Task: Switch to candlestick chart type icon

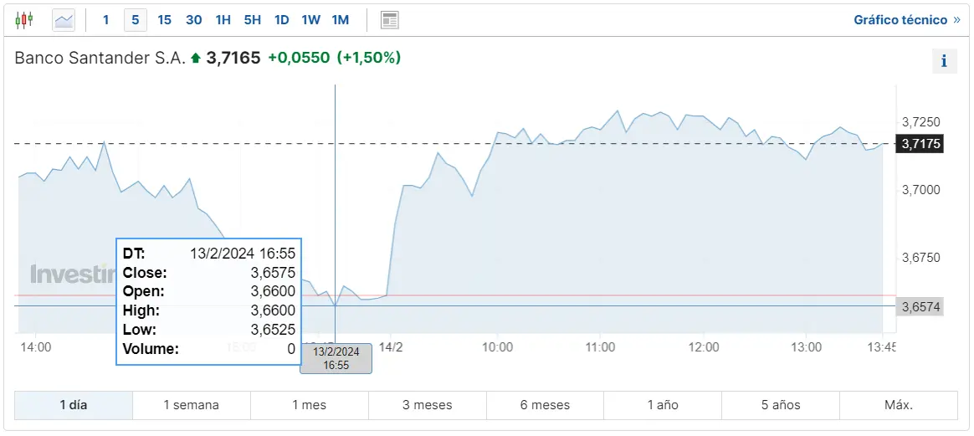Action: tap(24, 20)
